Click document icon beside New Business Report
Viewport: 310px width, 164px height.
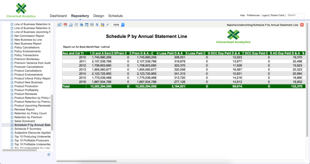pos(12,44)
